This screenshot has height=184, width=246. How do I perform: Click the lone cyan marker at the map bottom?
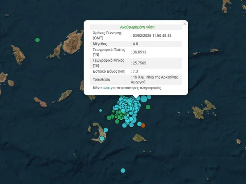pos(122,171)
